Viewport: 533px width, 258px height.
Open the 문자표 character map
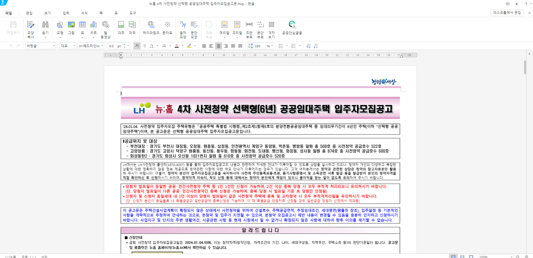click(x=167, y=28)
